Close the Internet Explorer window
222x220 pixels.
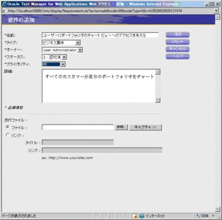coord(217,4)
